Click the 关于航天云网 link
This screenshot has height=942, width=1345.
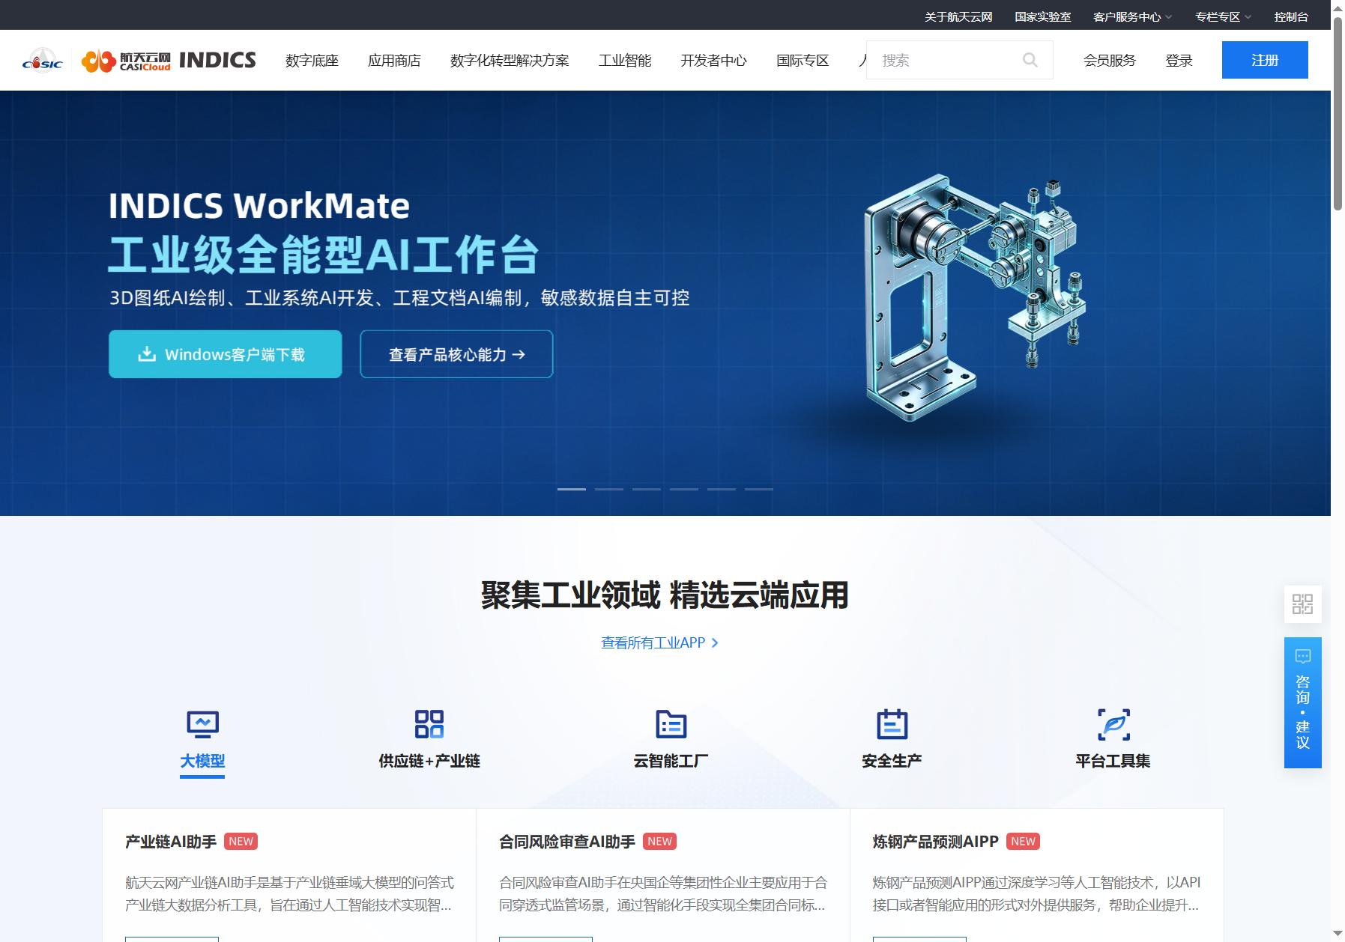(x=958, y=16)
